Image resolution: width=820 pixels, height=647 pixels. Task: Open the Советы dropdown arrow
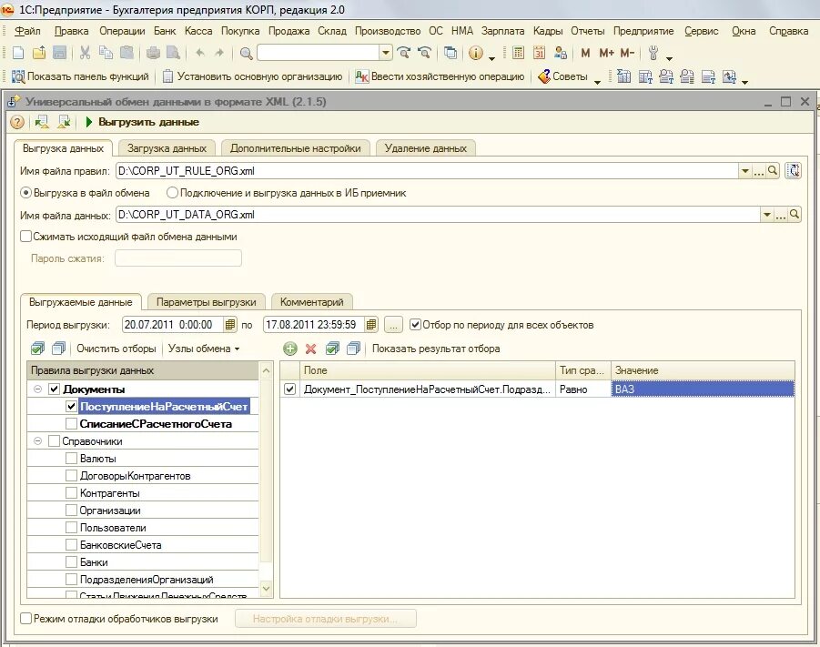(x=597, y=81)
